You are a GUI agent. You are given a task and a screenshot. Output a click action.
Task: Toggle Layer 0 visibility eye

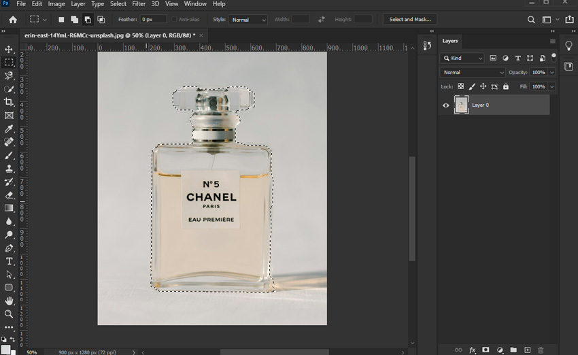(x=445, y=105)
